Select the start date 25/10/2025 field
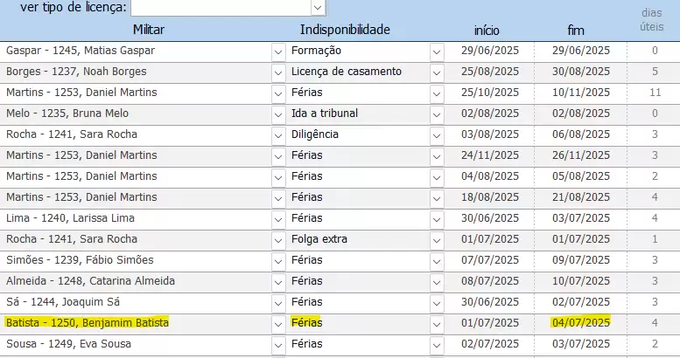Screen dimensions: 680x358 (490, 93)
